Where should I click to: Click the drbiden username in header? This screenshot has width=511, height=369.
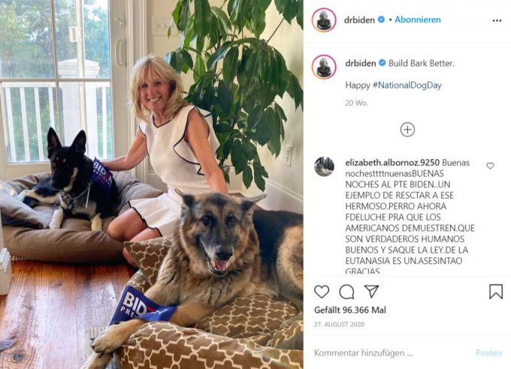[359, 20]
